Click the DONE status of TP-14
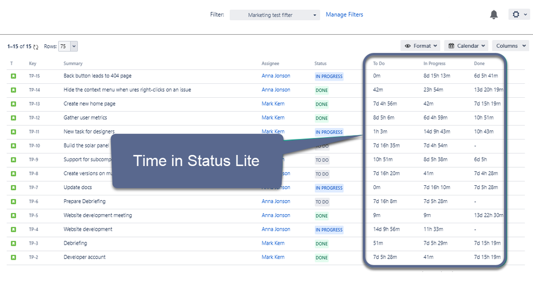The image size is (533, 283). 322,90
